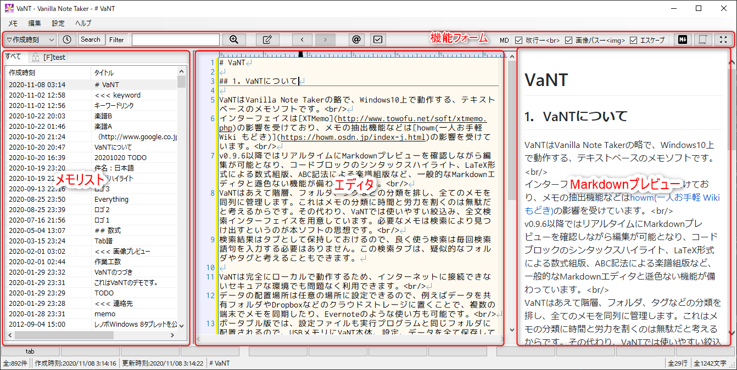Open the メモ menu

click(x=13, y=23)
